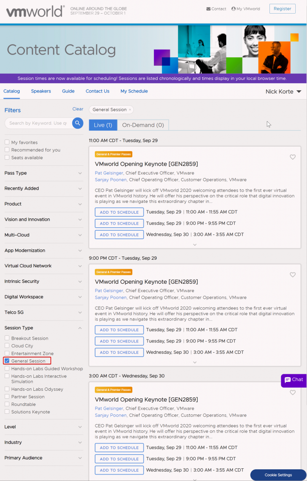
Task: Check Hands-on Labs Interactive Simulation
Action: click(7, 376)
